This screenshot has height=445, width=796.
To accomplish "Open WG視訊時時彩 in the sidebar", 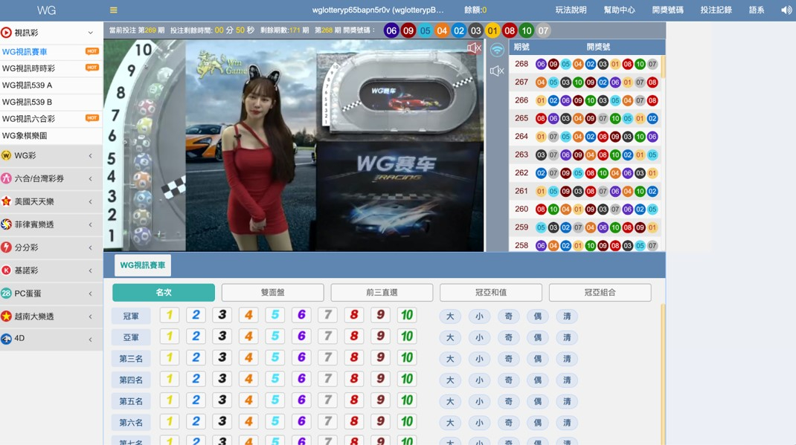I will [x=28, y=68].
